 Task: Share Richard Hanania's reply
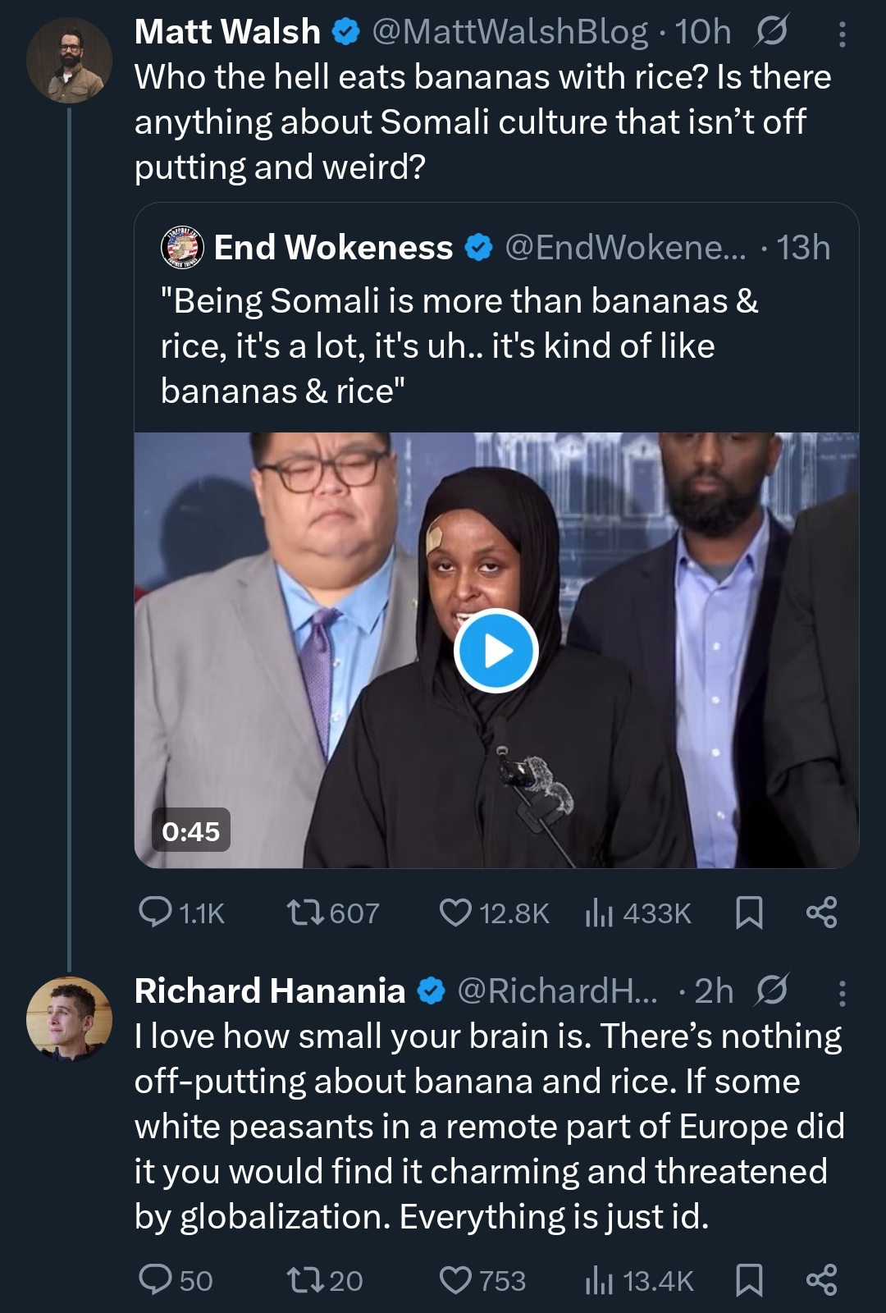[821, 1280]
